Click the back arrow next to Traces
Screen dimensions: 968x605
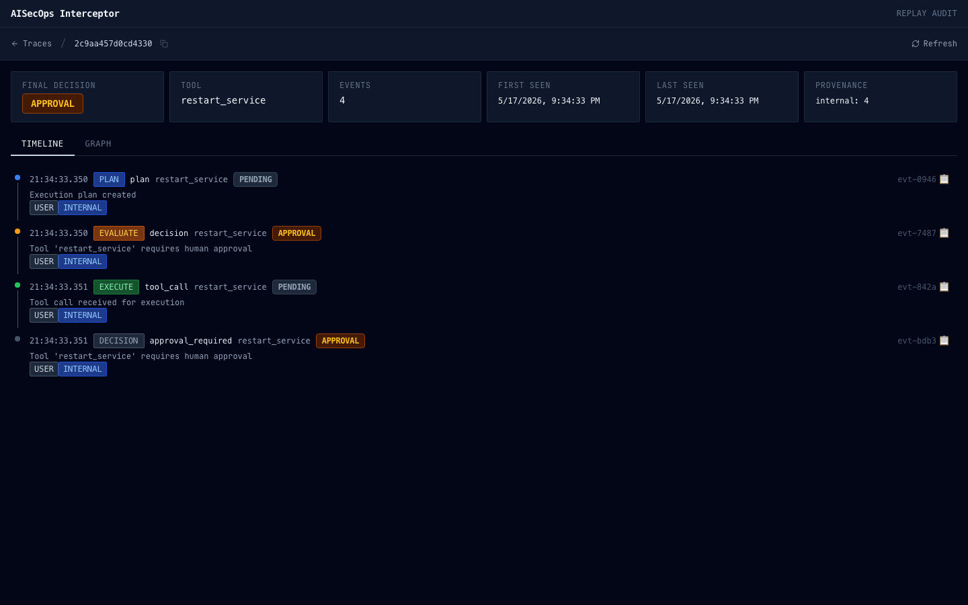[x=15, y=44]
